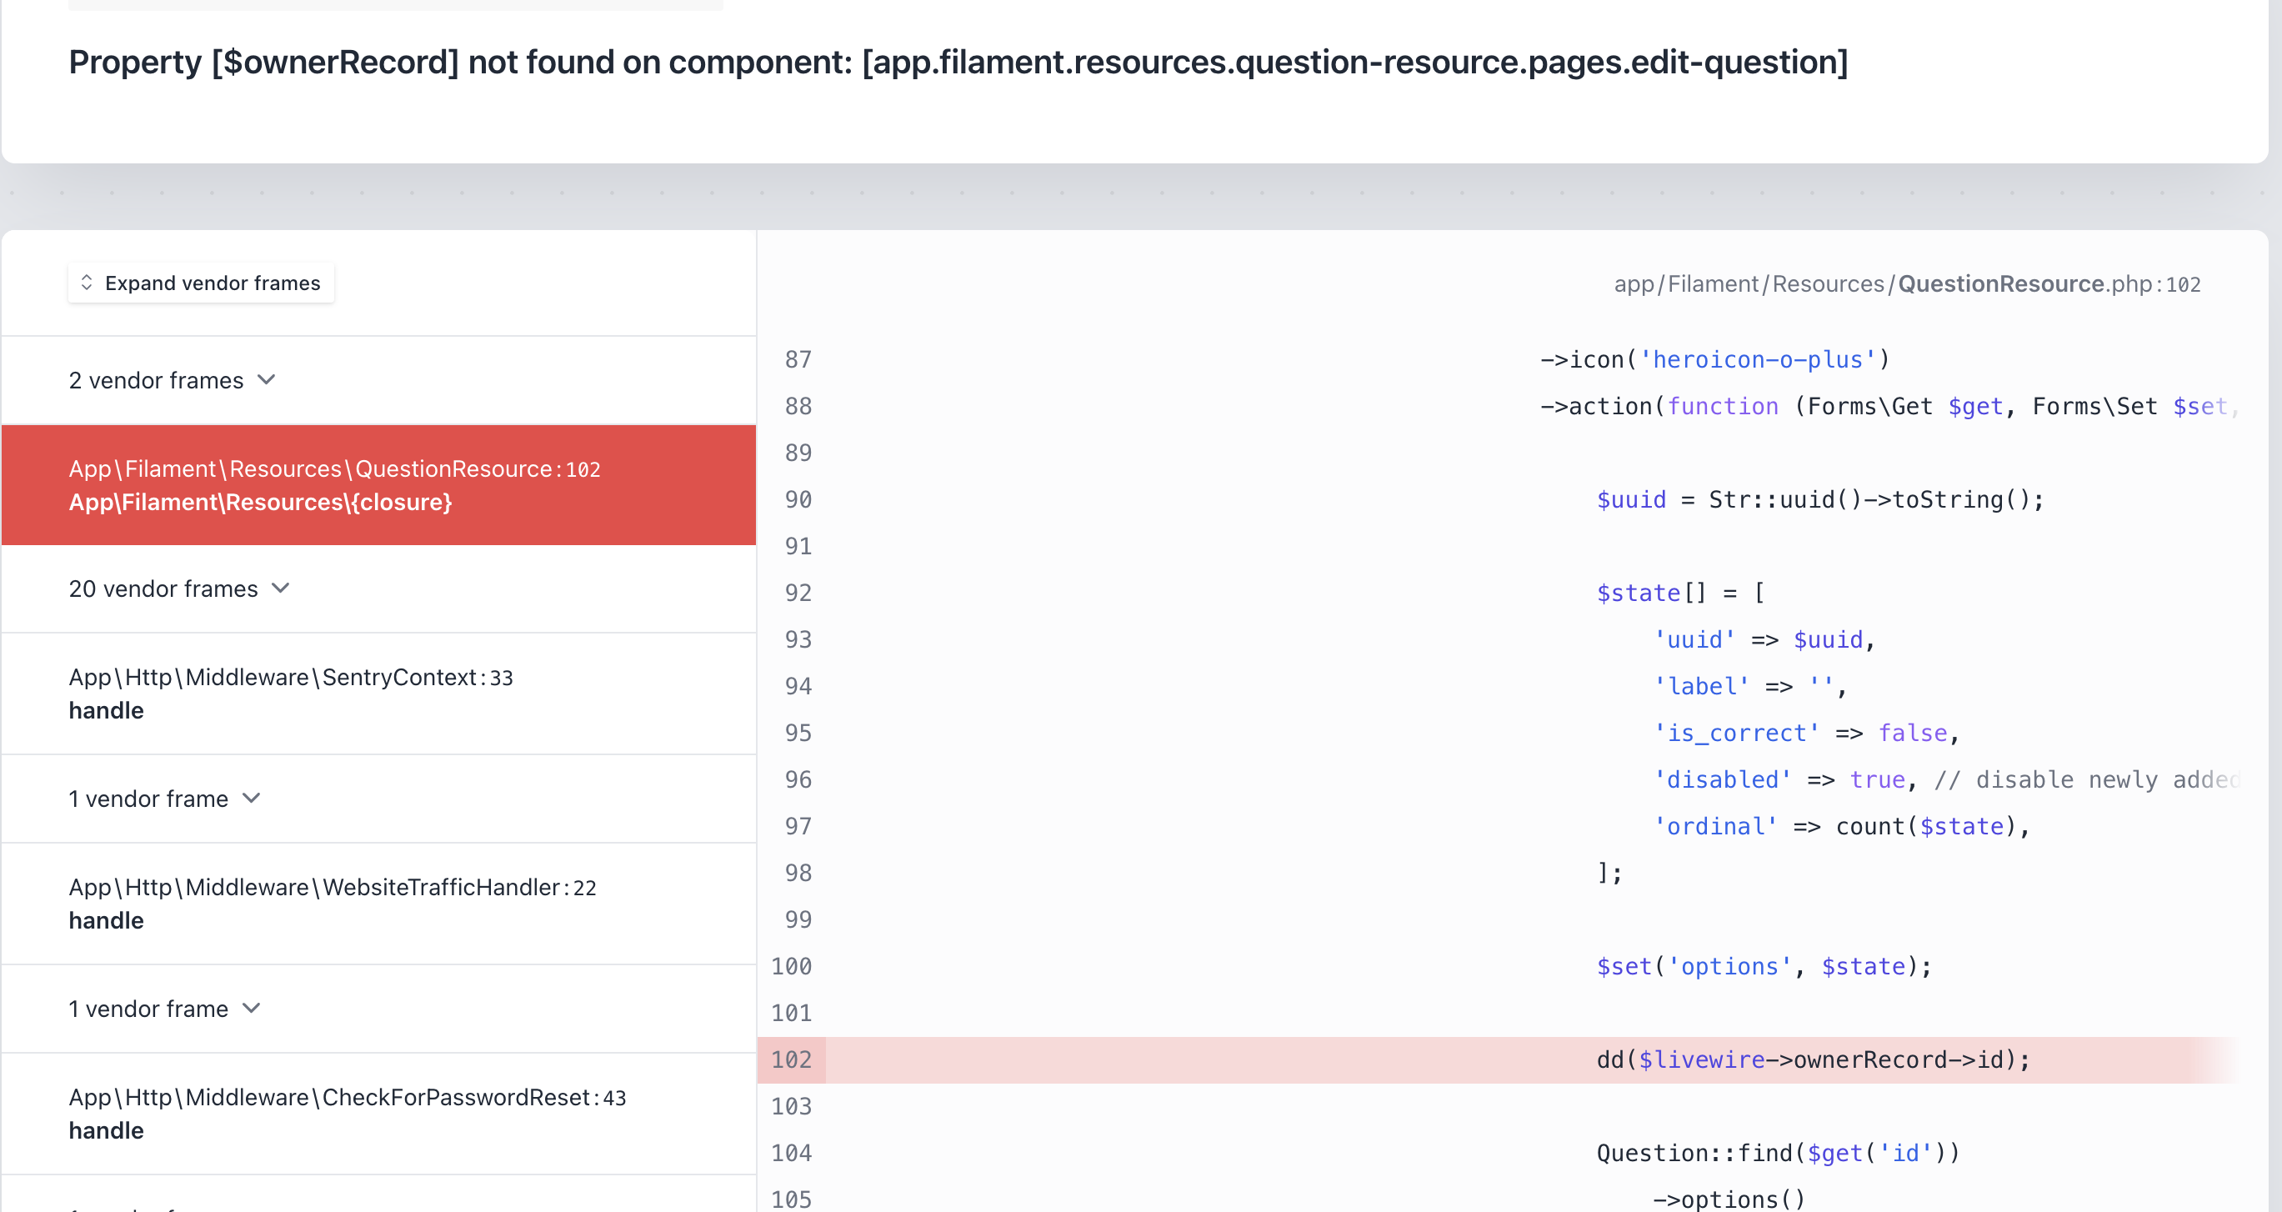Click chevron beside 20 vendor frames
This screenshot has width=2282, height=1212.
coord(281,588)
